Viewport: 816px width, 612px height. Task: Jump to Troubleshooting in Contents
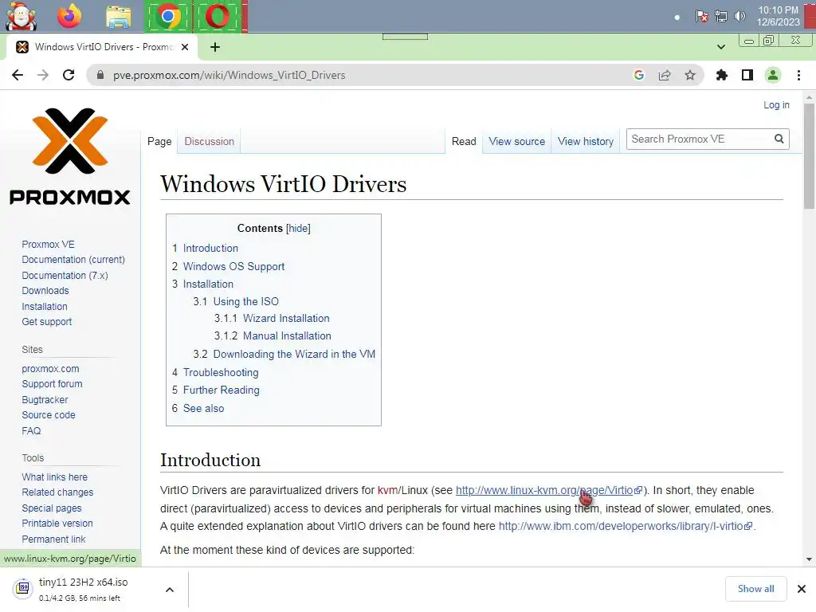[x=221, y=373]
